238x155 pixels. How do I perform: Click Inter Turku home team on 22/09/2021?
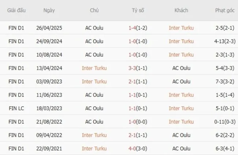94,148
